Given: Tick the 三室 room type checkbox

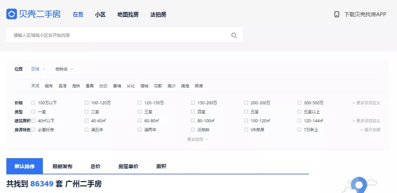Looking at the screenshot, I should tap(140, 112).
